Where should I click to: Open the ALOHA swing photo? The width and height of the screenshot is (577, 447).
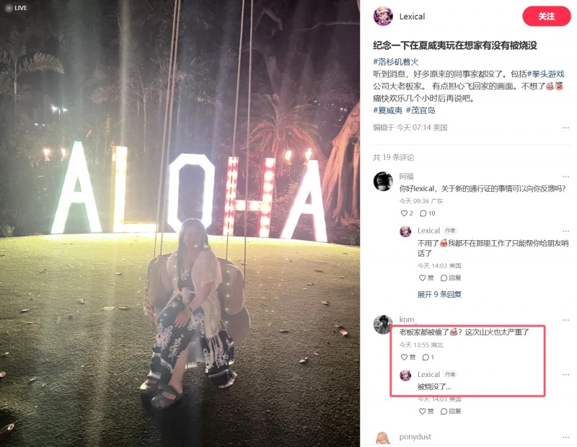(x=180, y=223)
